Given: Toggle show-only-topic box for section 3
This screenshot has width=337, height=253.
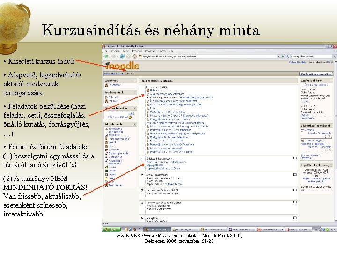Looking at the screenshot, I should (x=295, y=190).
